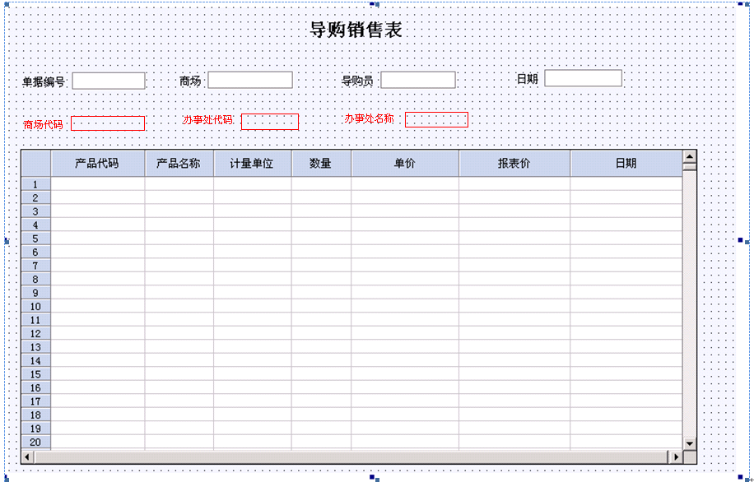Click the form's bottom-center resize handle
754x482 pixels.
point(373,477)
